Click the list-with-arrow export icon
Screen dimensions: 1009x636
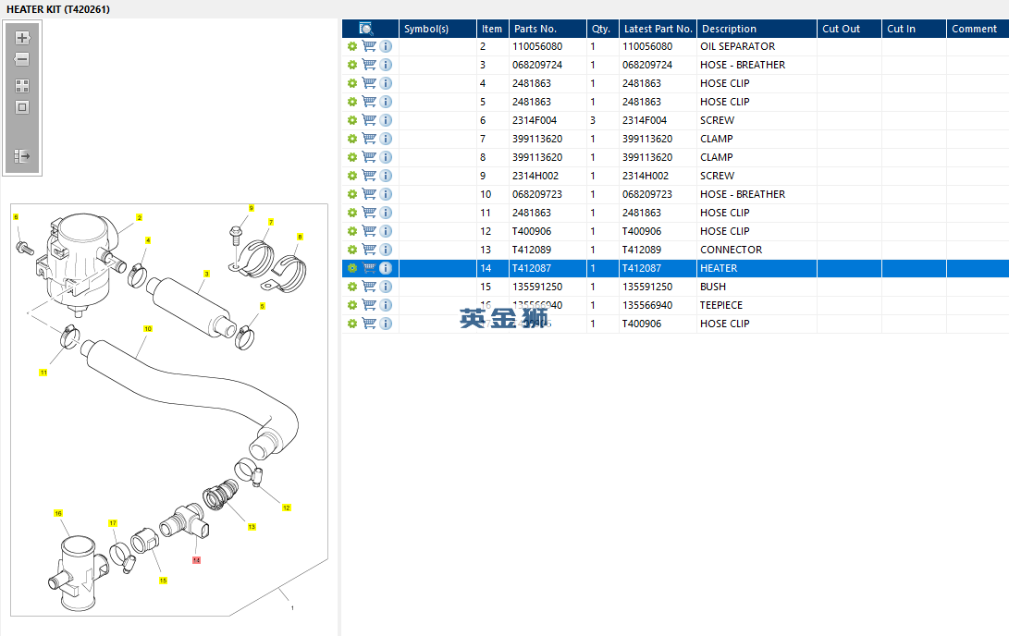click(22, 156)
